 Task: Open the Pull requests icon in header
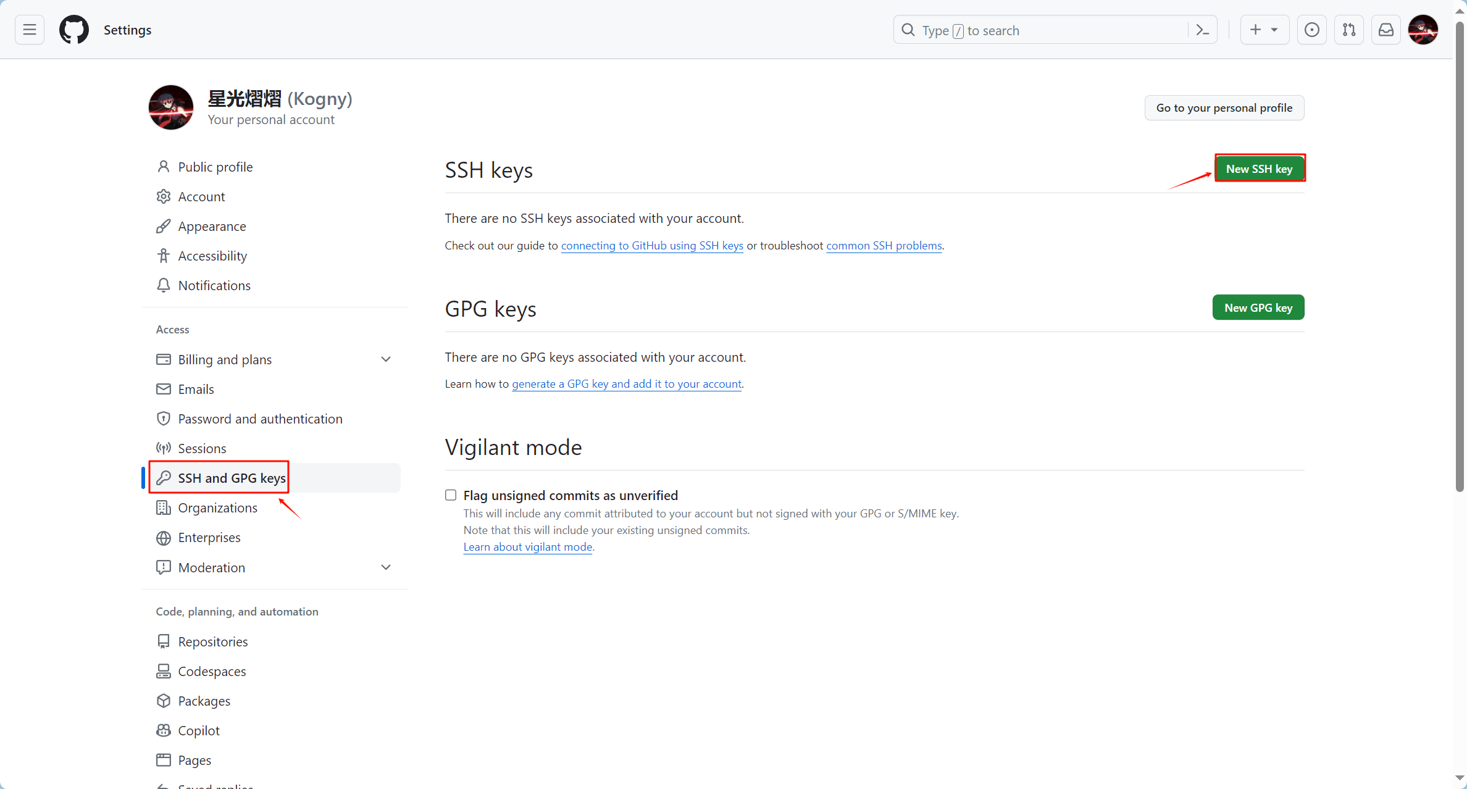pos(1348,30)
